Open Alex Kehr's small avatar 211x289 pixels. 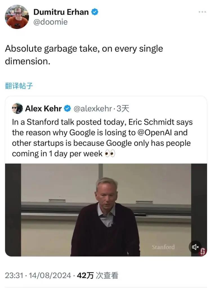[17, 108]
